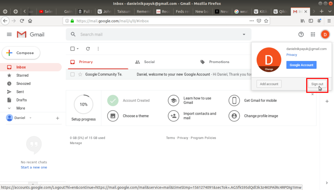The width and height of the screenshot is (334, 190).
Task: Save page to Pocket icon
Action: click(x=259, y=21)
